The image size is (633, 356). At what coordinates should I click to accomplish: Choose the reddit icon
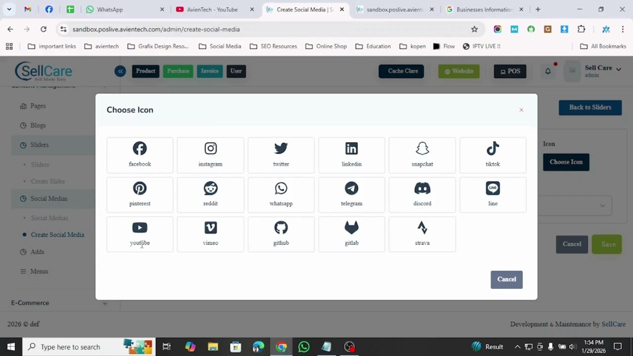[211, 195]
